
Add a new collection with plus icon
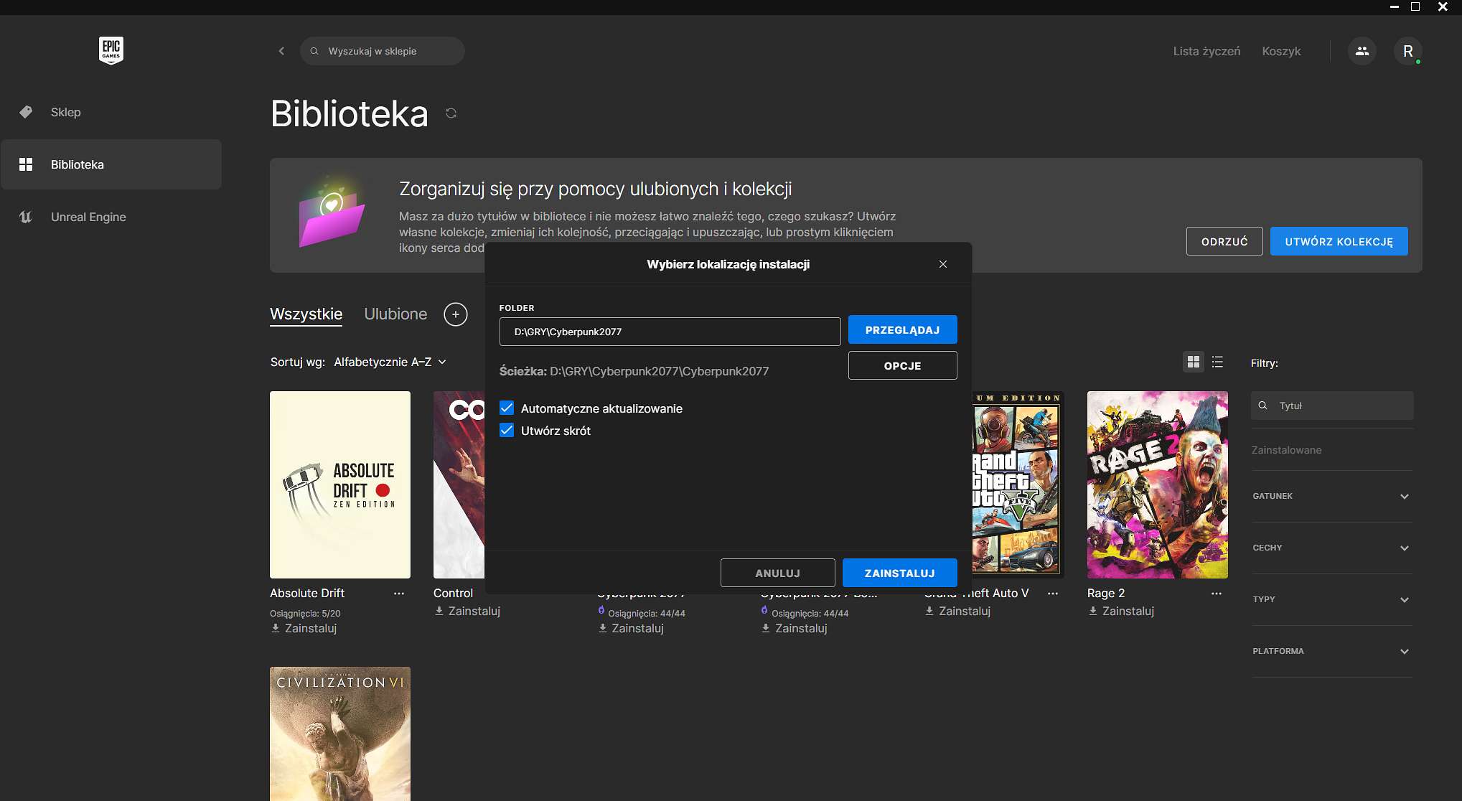tap(456, 314)
